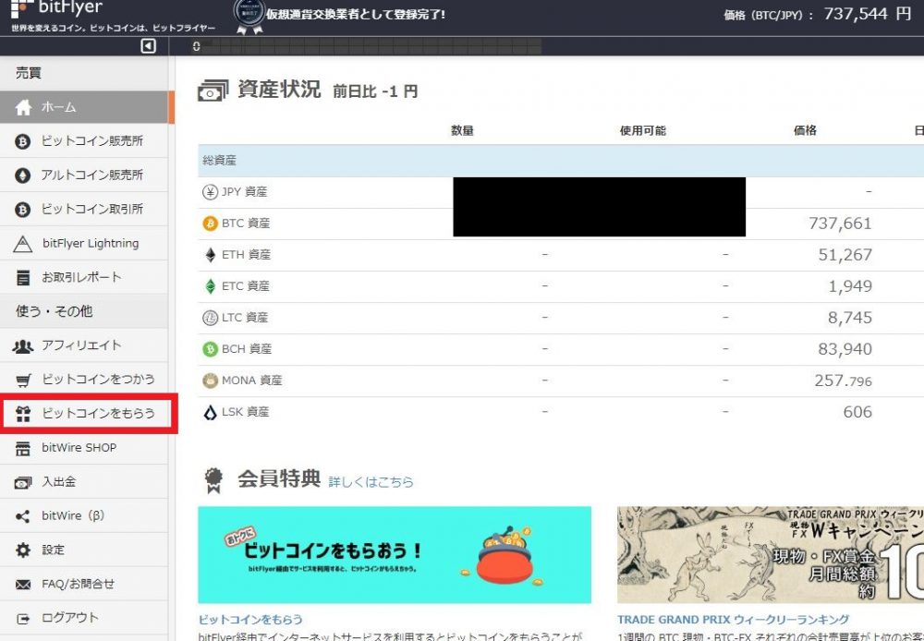Click the ビットコインをもらう link under the banner
The image size is (924, 641).
pos(250,620)
